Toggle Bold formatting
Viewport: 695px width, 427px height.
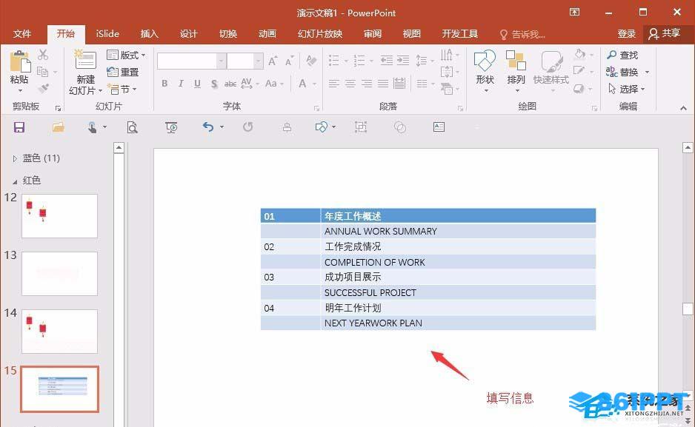165,84
